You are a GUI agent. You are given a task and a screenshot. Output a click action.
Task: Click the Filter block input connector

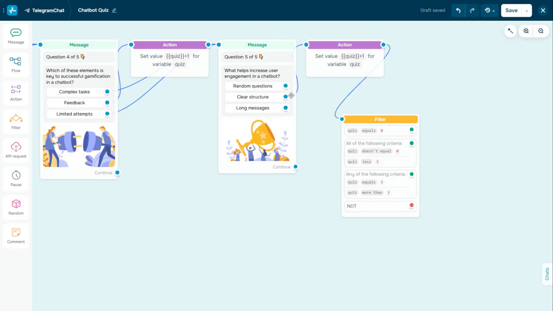342,119
